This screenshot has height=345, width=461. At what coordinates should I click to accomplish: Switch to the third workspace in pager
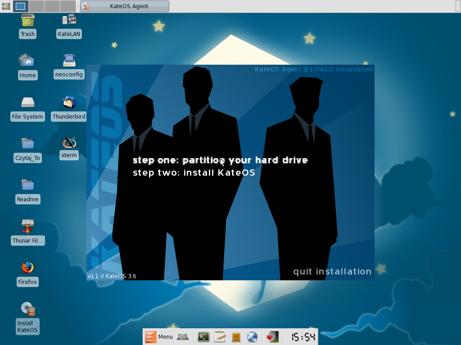[x=52, y=6]
